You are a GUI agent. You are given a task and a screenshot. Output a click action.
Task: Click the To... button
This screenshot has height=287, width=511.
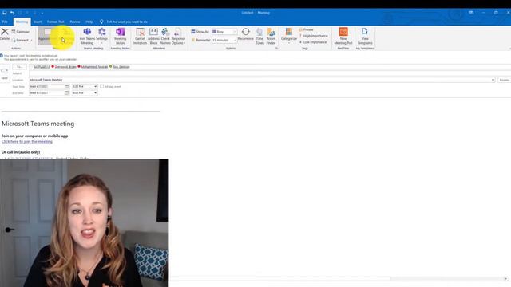(19, 67)
